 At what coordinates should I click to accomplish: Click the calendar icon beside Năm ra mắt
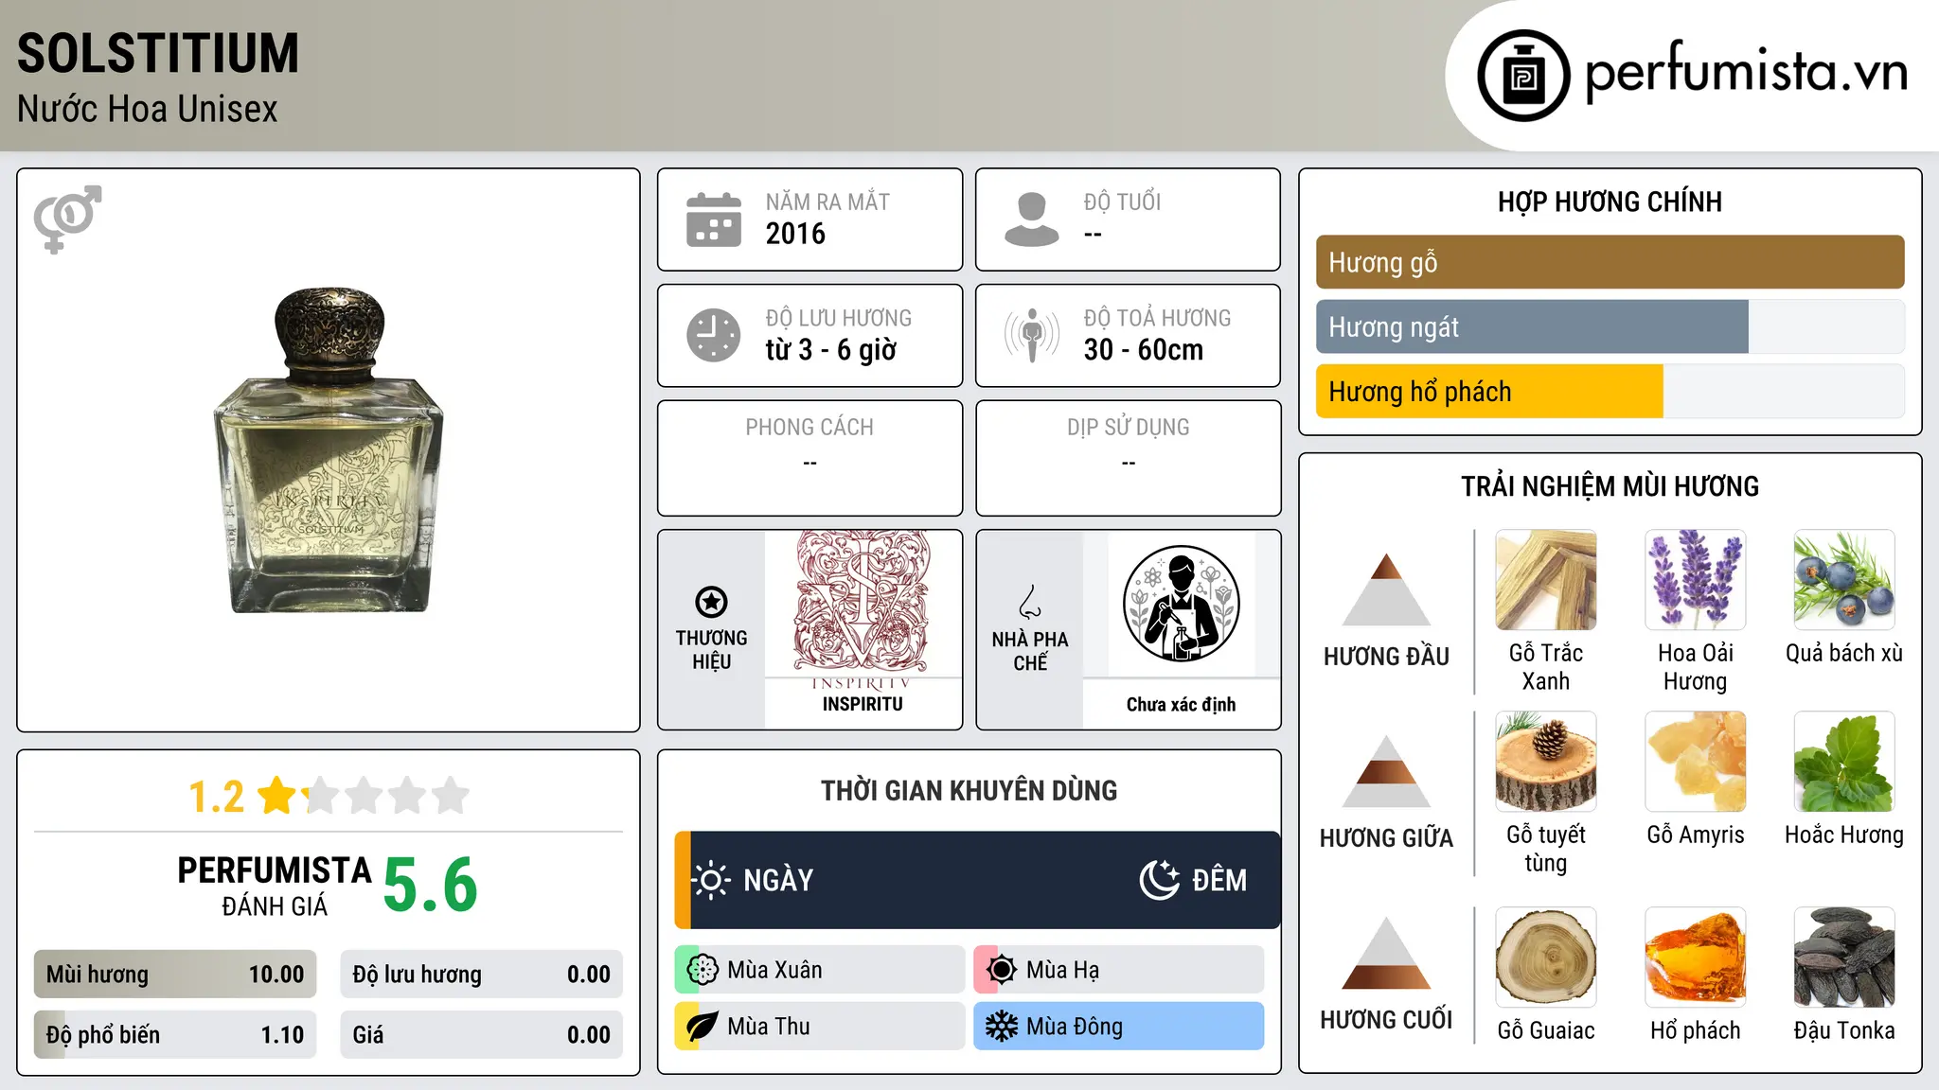click(714, 220)
